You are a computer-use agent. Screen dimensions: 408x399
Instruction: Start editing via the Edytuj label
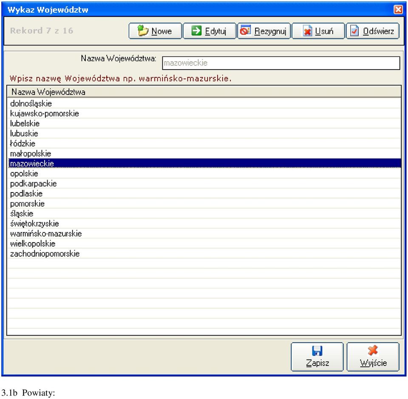point(215,31)
